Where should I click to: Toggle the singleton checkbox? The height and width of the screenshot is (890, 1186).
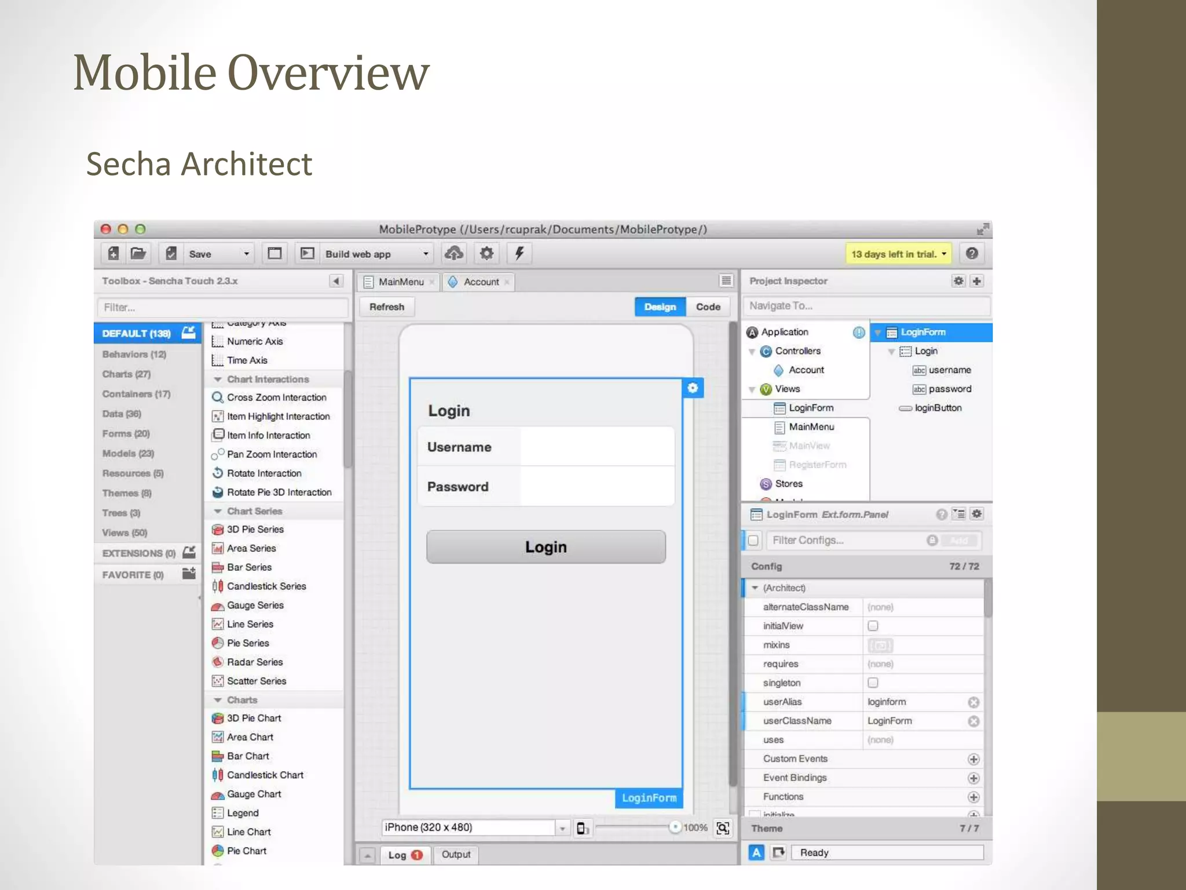pyautogui.click(x=873, y=683)
